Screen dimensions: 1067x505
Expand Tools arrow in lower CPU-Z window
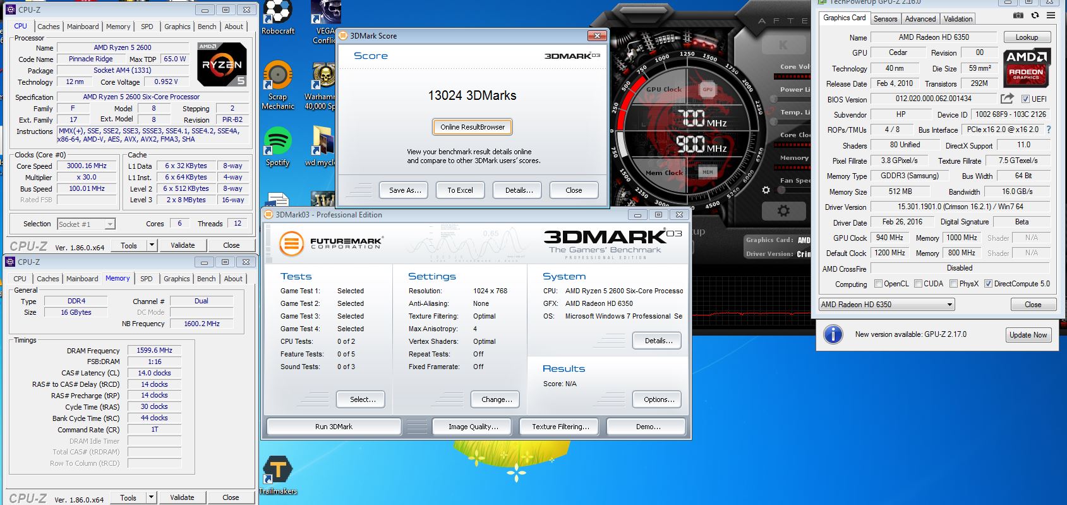[x=151, y=497]
